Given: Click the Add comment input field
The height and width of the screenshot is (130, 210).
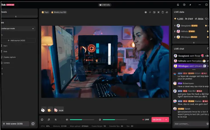Looking at the screenshot, I should pyautogui.click(x=189, y=124).
